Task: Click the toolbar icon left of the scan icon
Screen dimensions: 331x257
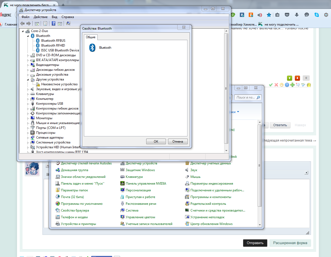Action: click(x=60, y=23)
